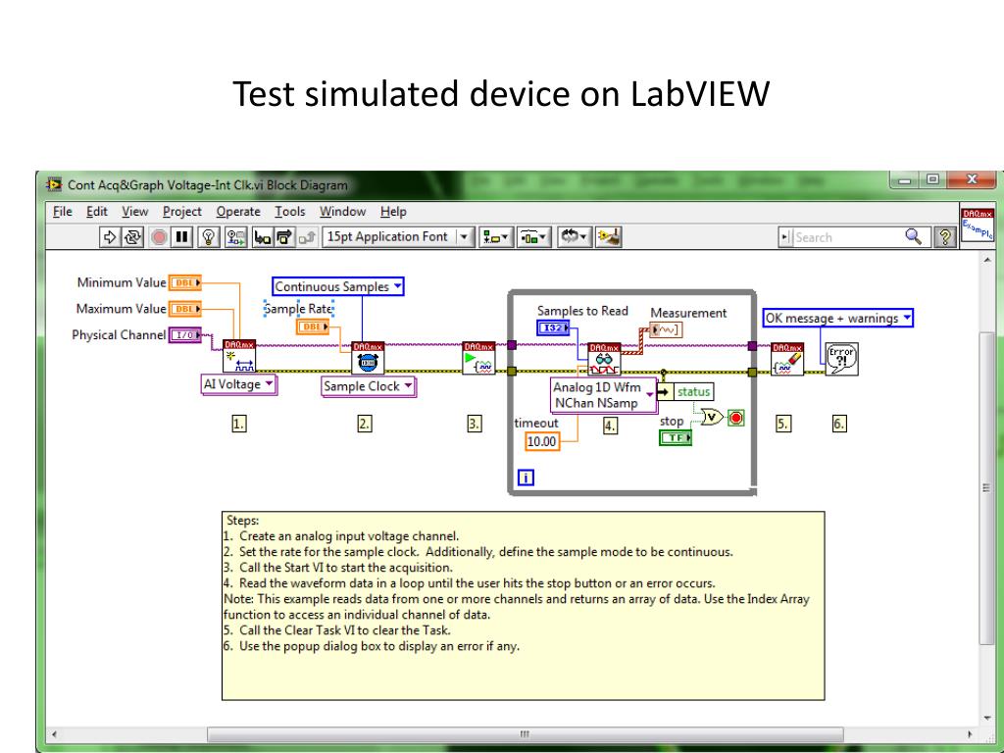Select the Maximum Value DBL terminal

(185, 309)
